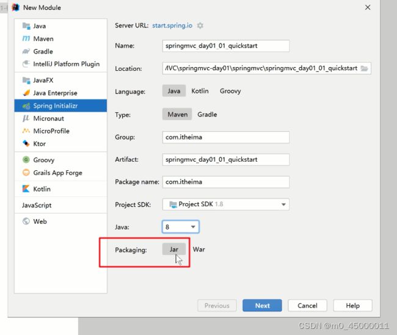The image size is (397, 335).
Task: Select Gradle module type
Action: click(x=60, y=51)
